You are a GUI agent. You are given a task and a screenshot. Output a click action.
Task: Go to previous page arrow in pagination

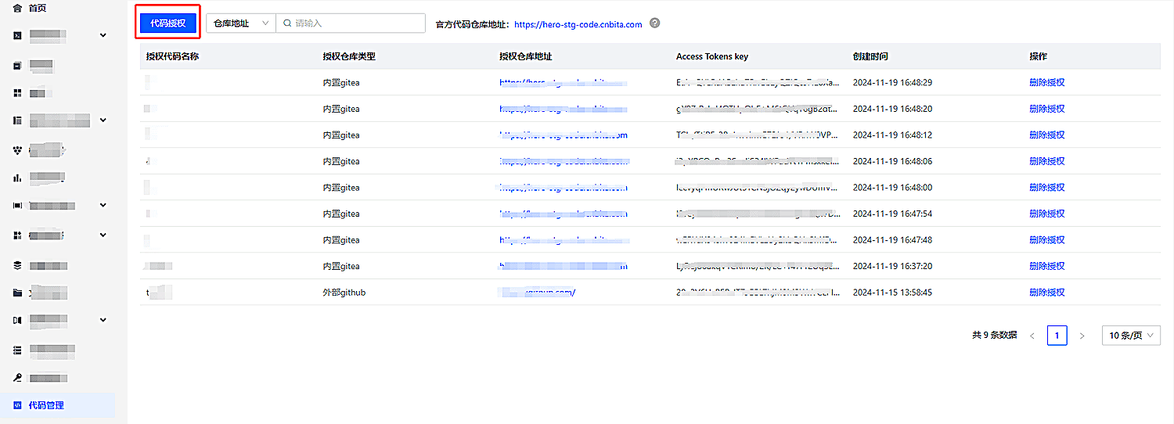pos(1032,336)
